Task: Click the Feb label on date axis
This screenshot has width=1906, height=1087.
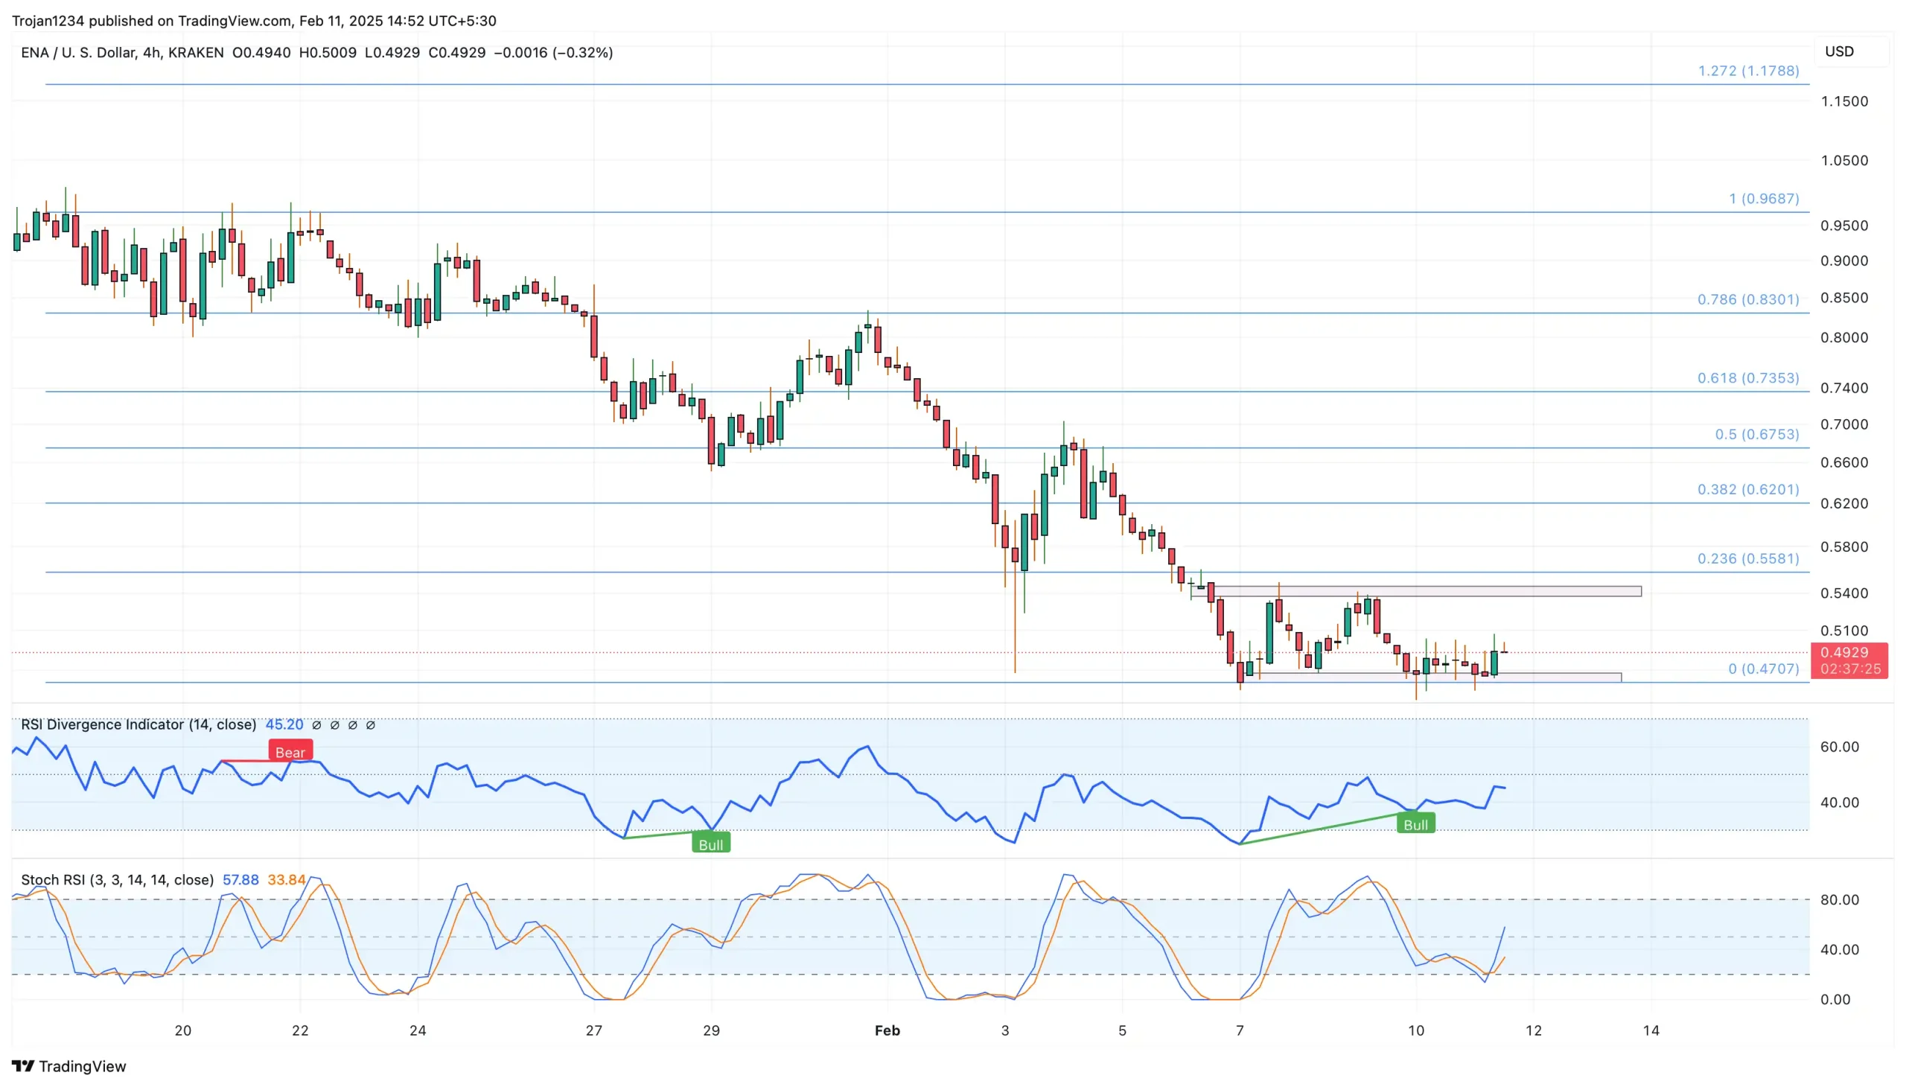Action: pos(887,1030)
